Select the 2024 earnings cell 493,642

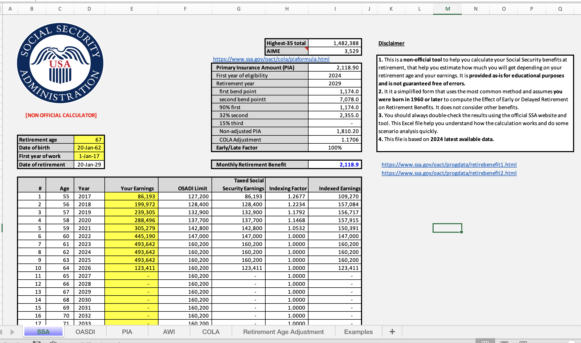pyautogui.click(x=131, y=252)
